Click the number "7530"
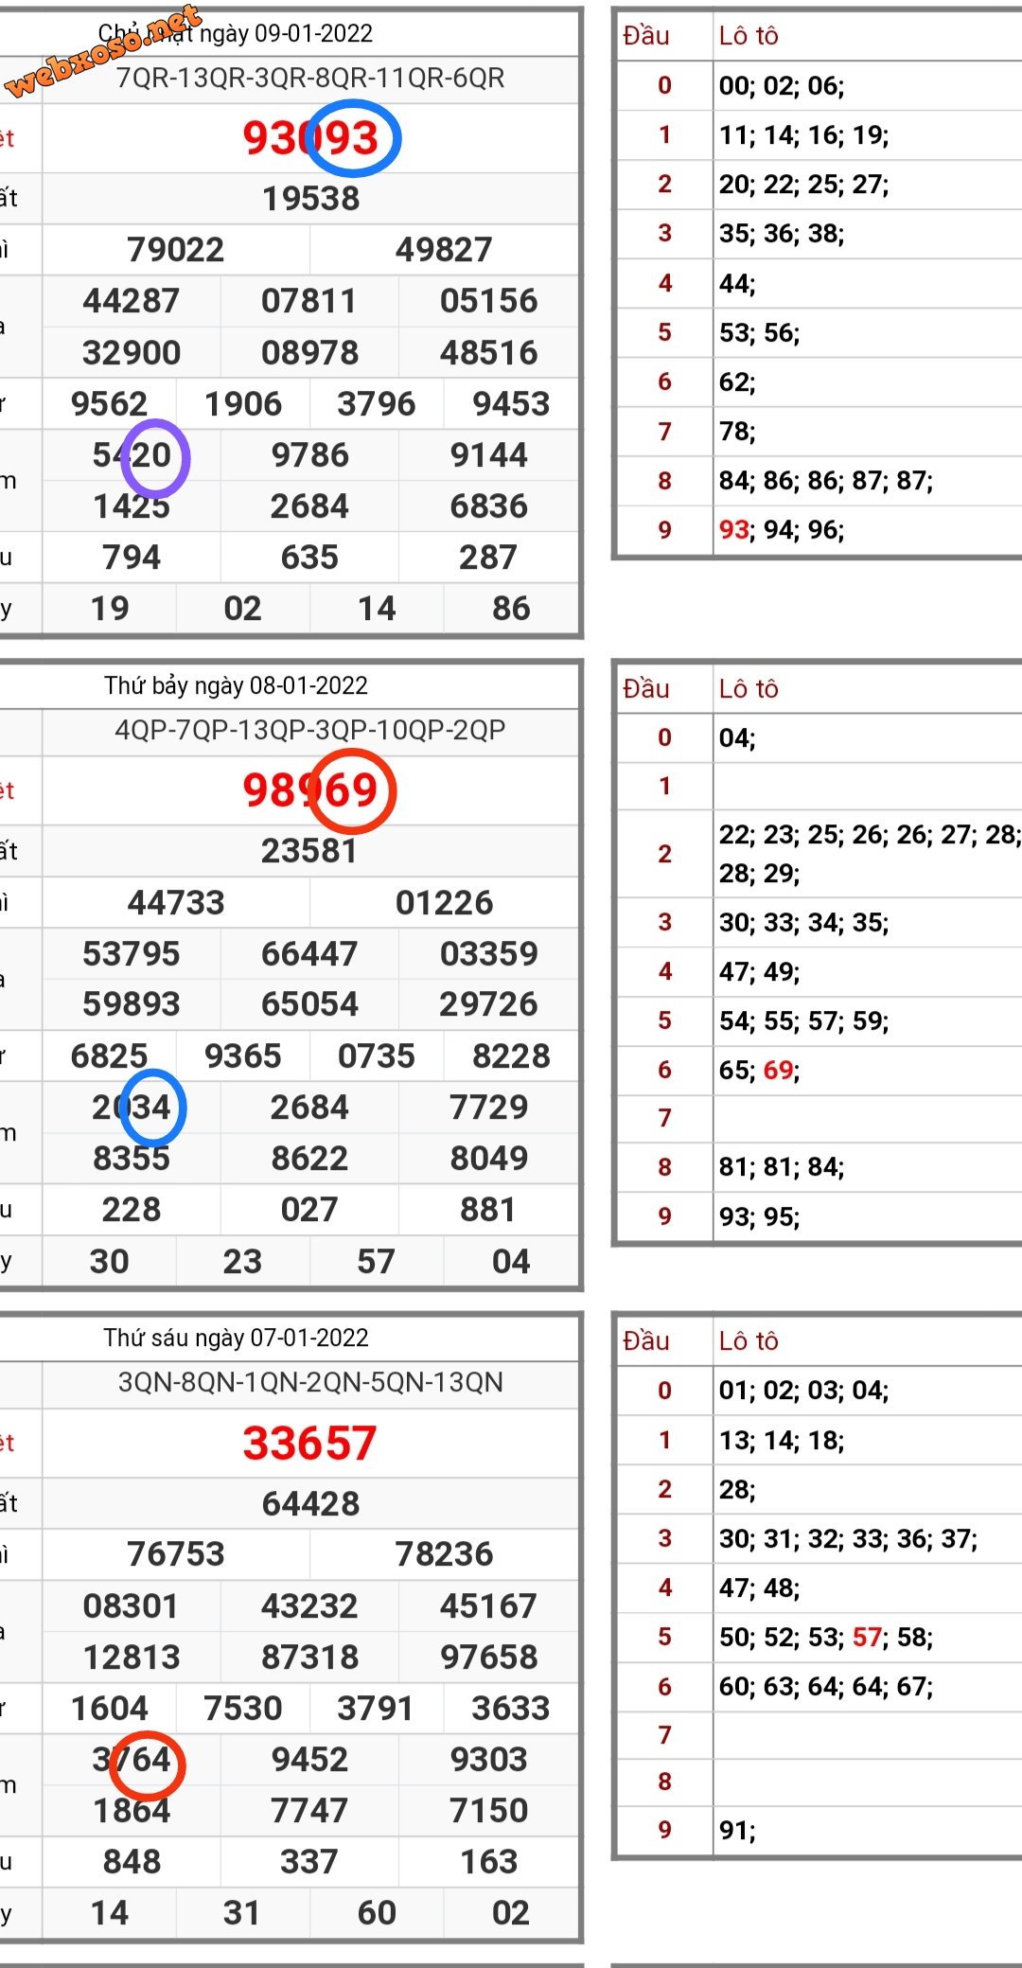Image resolution: width=1022 pixels, height=1968 pixels. (x=243, y=1709)
